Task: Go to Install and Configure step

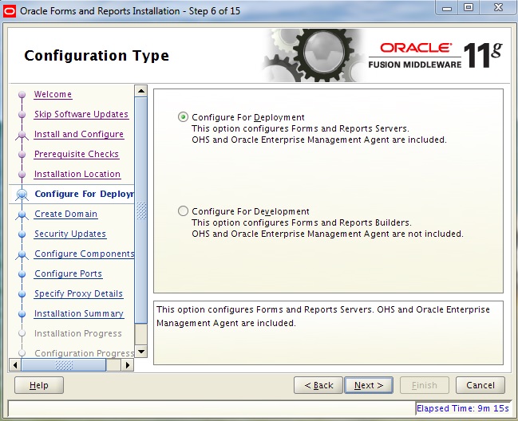Action: 78,134
